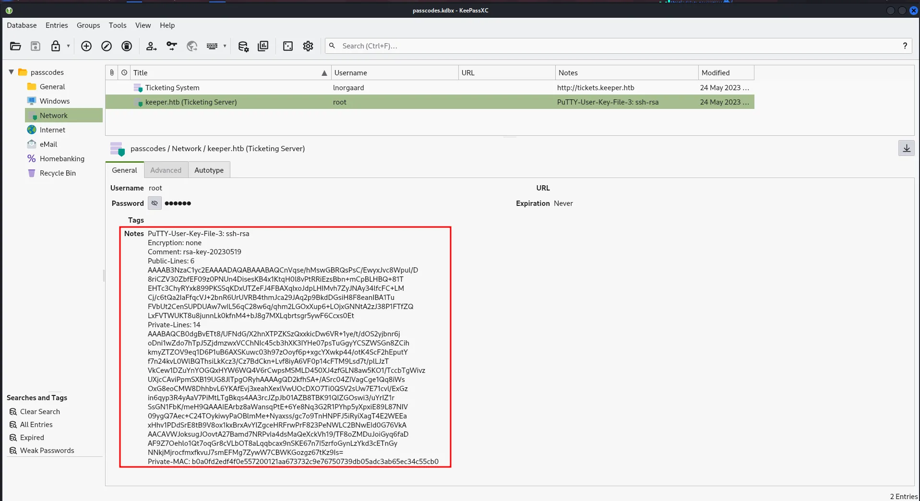This screenshot has height=501, width=920.
Task: Hide the entry preview panel arrow button
Action: point(907,148)
